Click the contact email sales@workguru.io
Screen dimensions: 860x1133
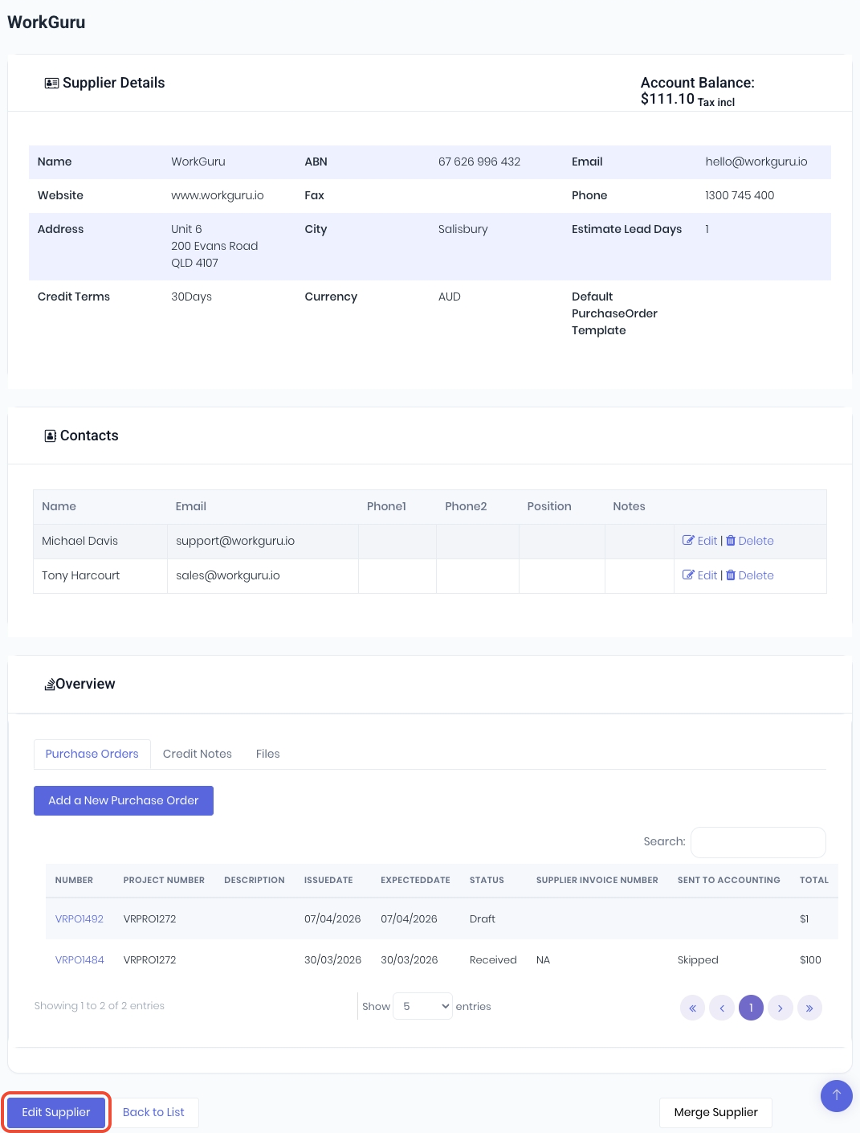click(x=228, y=575)
